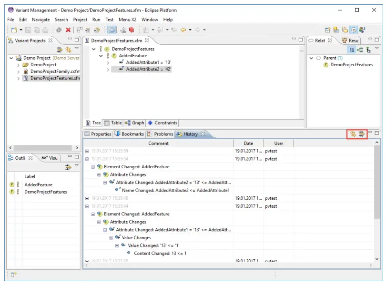Click the New file toolbar icon
The image size is (386, 285).
pos(13,30)
